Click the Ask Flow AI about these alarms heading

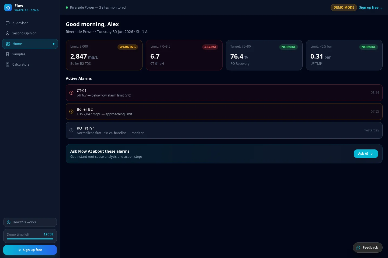100,151
